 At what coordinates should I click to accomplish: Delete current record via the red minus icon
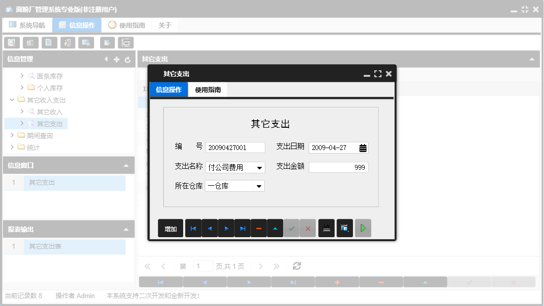click(258, 228)
